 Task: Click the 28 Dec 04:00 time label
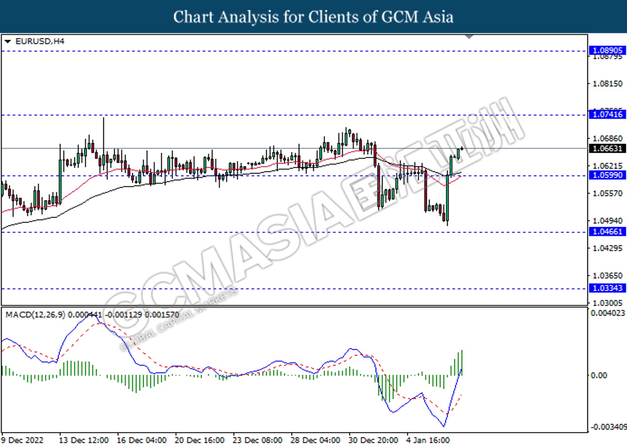tap(315, 440)
